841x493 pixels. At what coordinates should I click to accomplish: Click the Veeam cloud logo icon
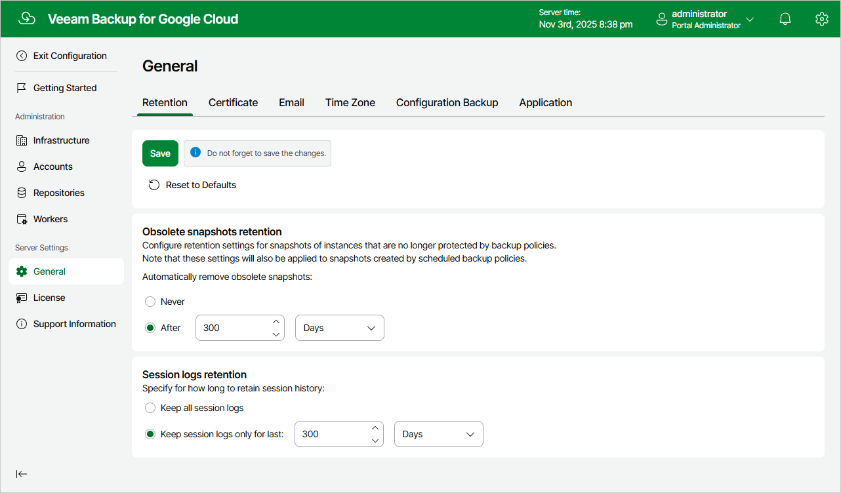[27, 18]
